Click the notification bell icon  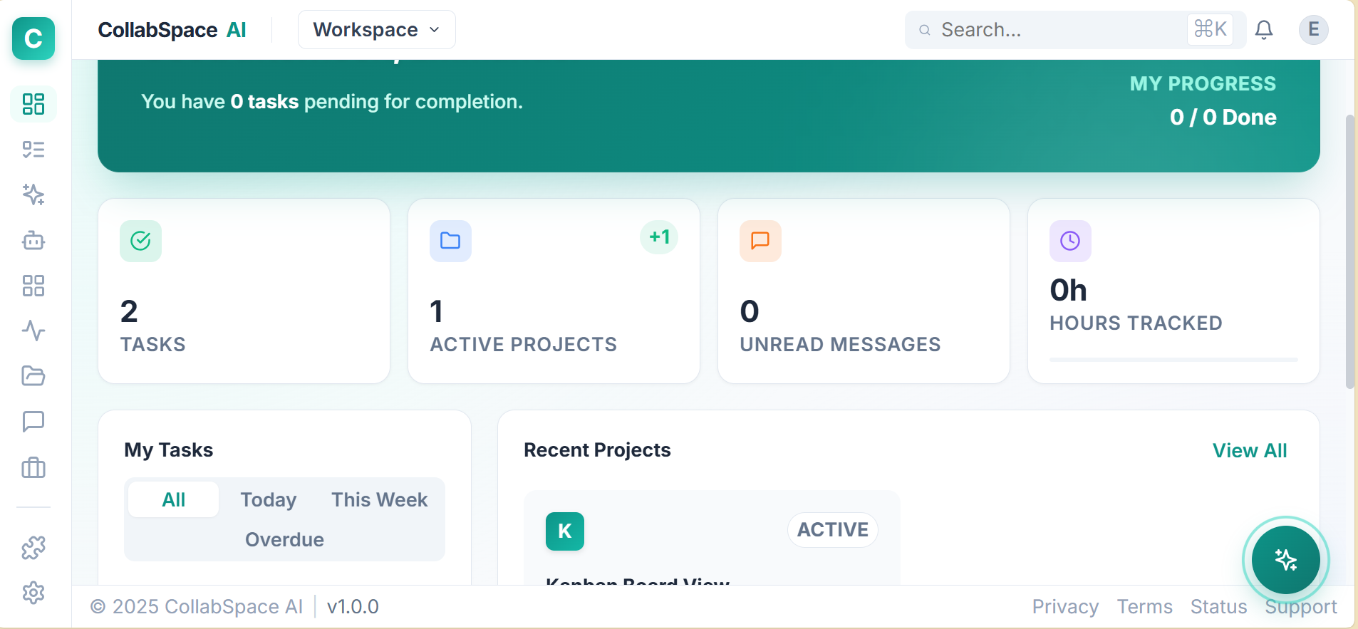pos(1264,30)
